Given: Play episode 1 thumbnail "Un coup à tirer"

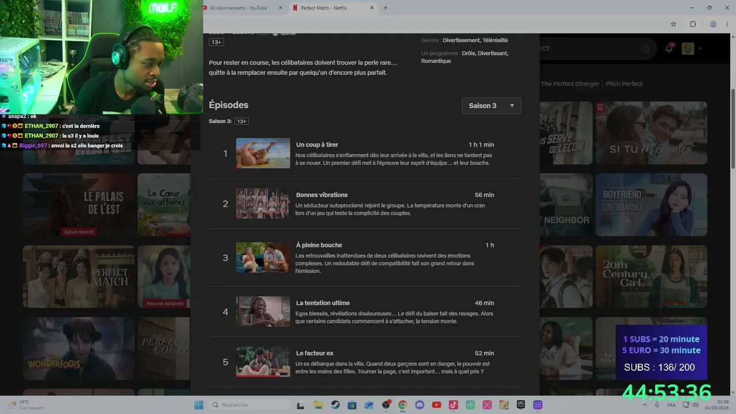Looking at the screenshot, I should coord(263,153).
